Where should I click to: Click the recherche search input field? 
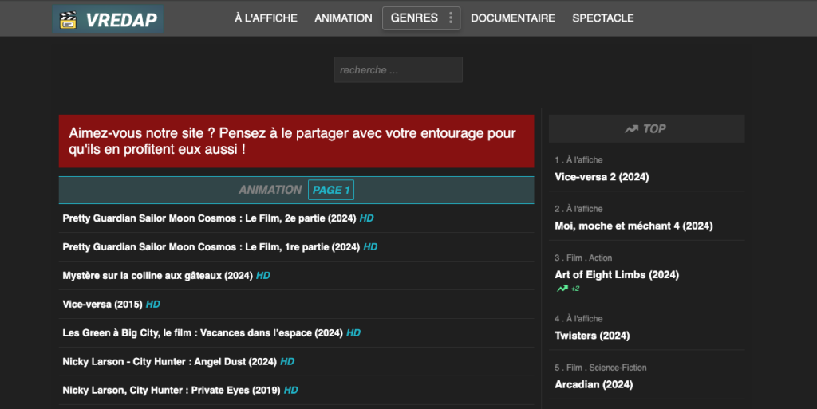coord(398,70)
